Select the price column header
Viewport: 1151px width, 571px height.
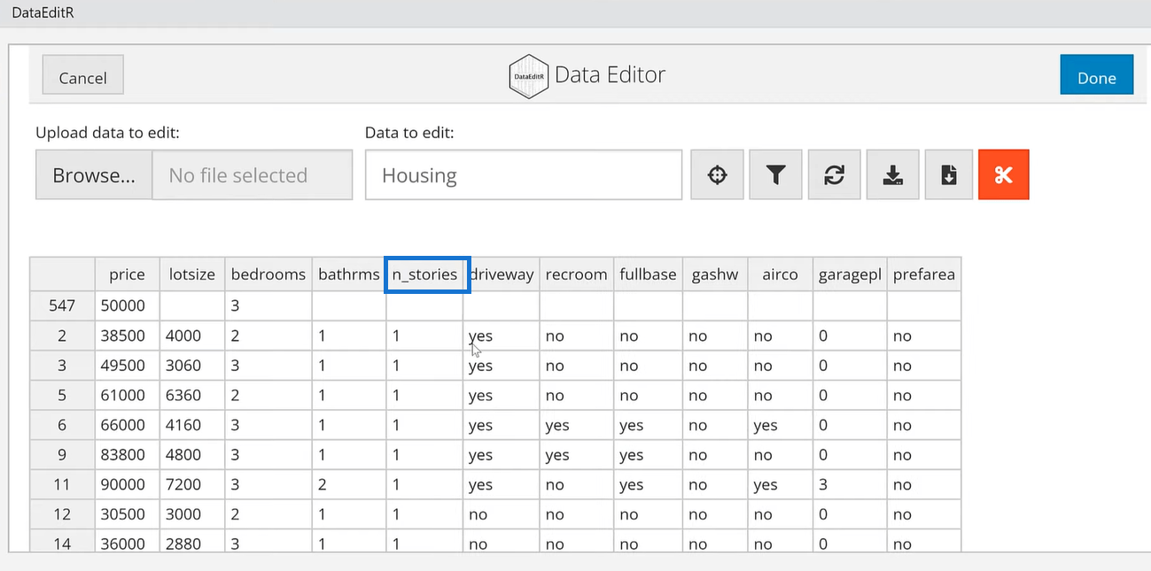coord(127,274)
